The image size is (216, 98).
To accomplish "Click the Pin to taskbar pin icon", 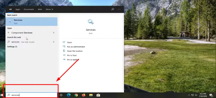I will click(64, 60).
